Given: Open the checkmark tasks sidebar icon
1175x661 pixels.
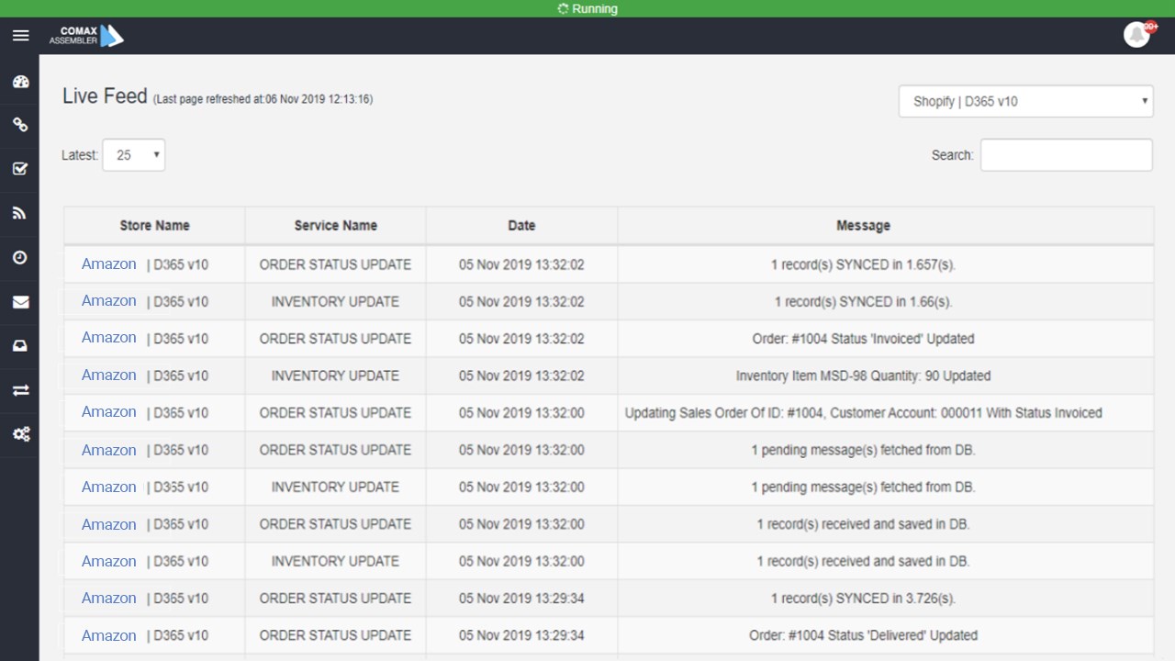Looking at the screenshot, I should 20,169.
